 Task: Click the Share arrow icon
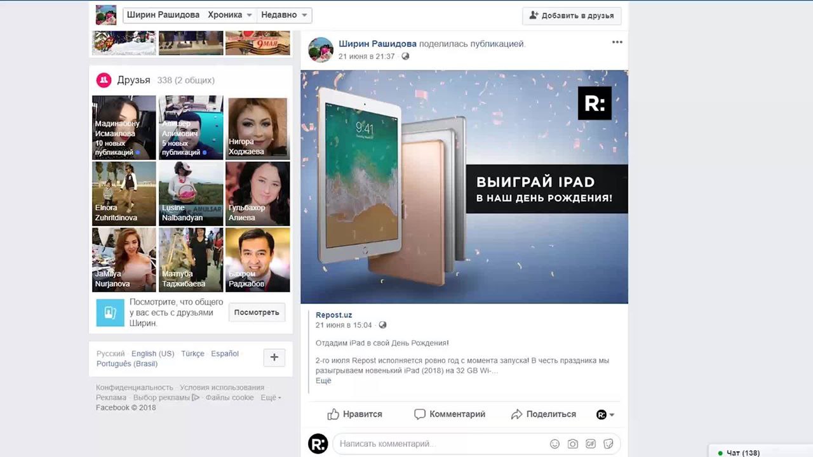tap(516, 414)
